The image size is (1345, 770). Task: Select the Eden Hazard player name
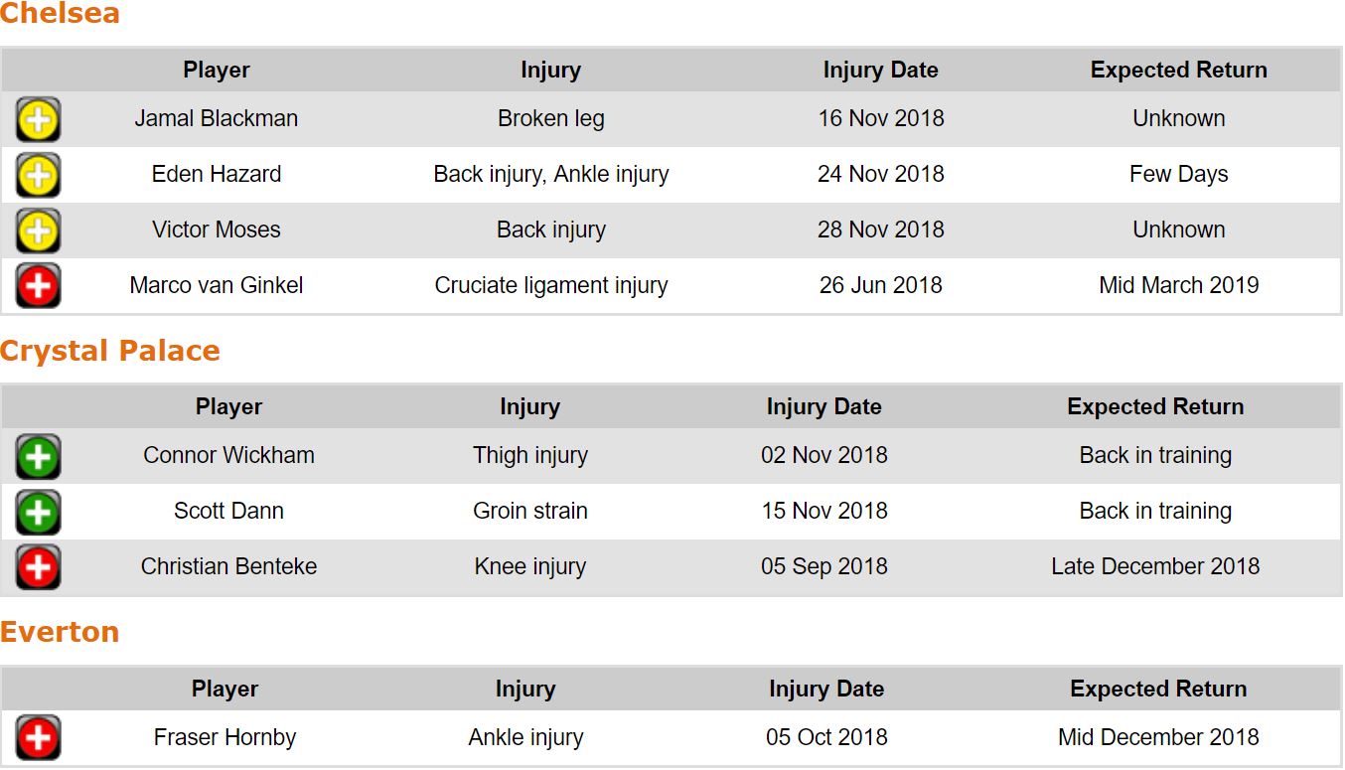click(217, 175)
